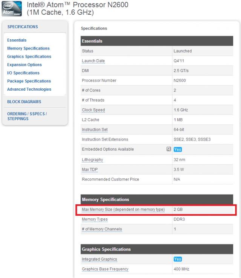Click the 'Status' row label
This screenshot has height=278, width=241.
(87, 51)
